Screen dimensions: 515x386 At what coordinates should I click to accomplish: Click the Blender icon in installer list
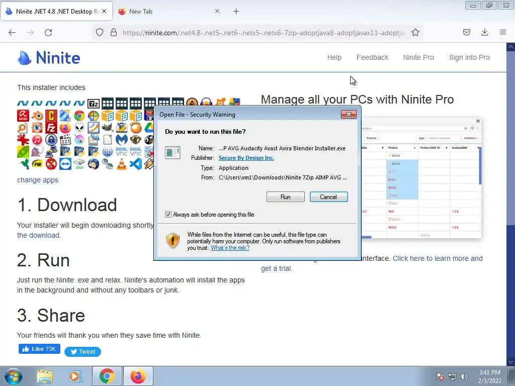point(37,116)
